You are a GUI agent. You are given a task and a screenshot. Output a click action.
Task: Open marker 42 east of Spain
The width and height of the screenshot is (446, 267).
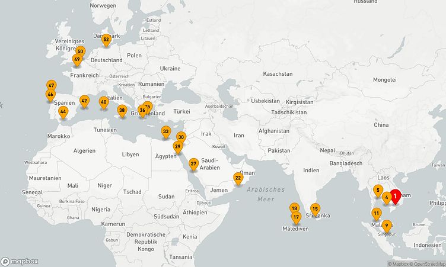point(84,101)
